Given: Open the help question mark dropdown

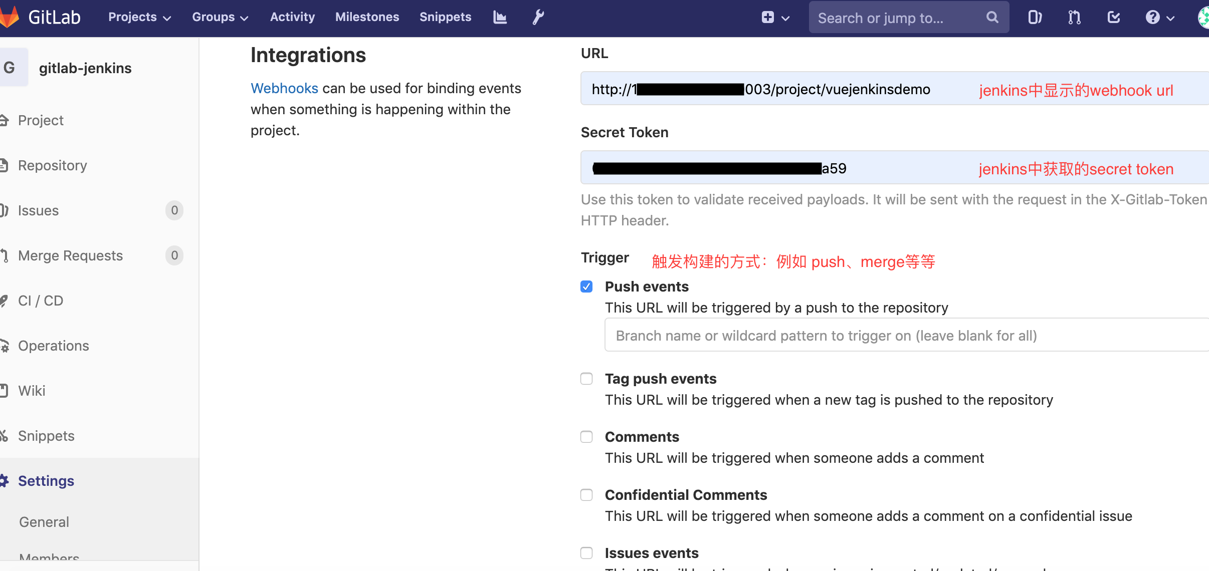Looking at the screenshot, I should [1159, 17].
